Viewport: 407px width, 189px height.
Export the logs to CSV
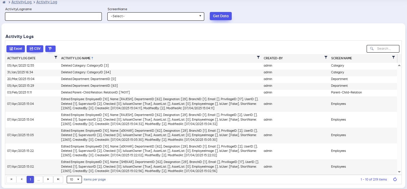click(x=35, y=49)
